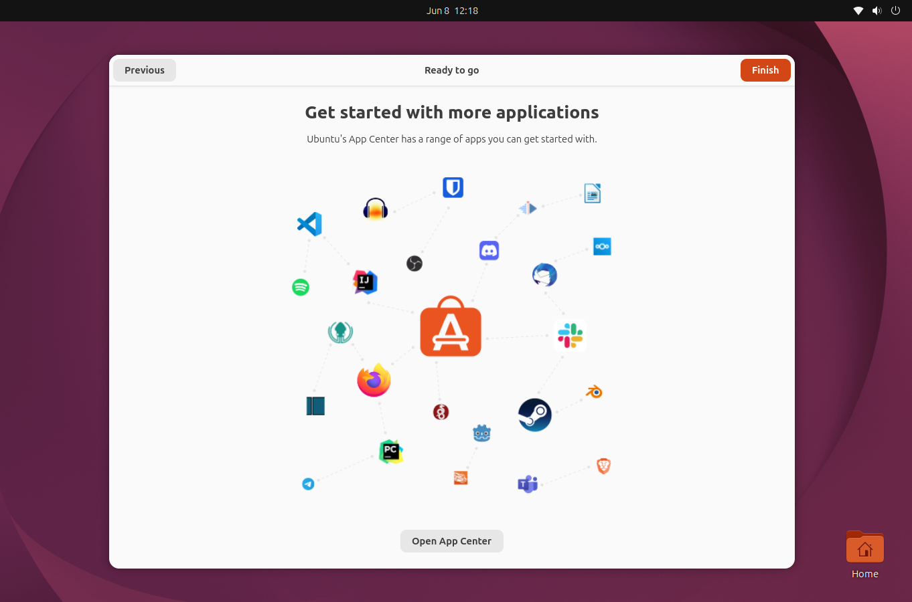Click the Thunderbird mail icon
The height and width of the screenshot is (602, 912).
pos(545,275)
